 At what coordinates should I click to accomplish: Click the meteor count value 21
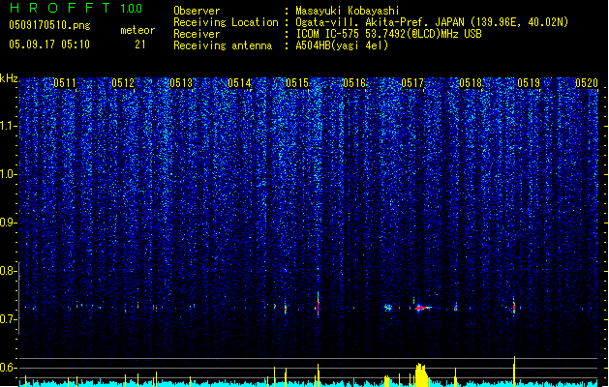pyautogui.click(x=140, y=45)
